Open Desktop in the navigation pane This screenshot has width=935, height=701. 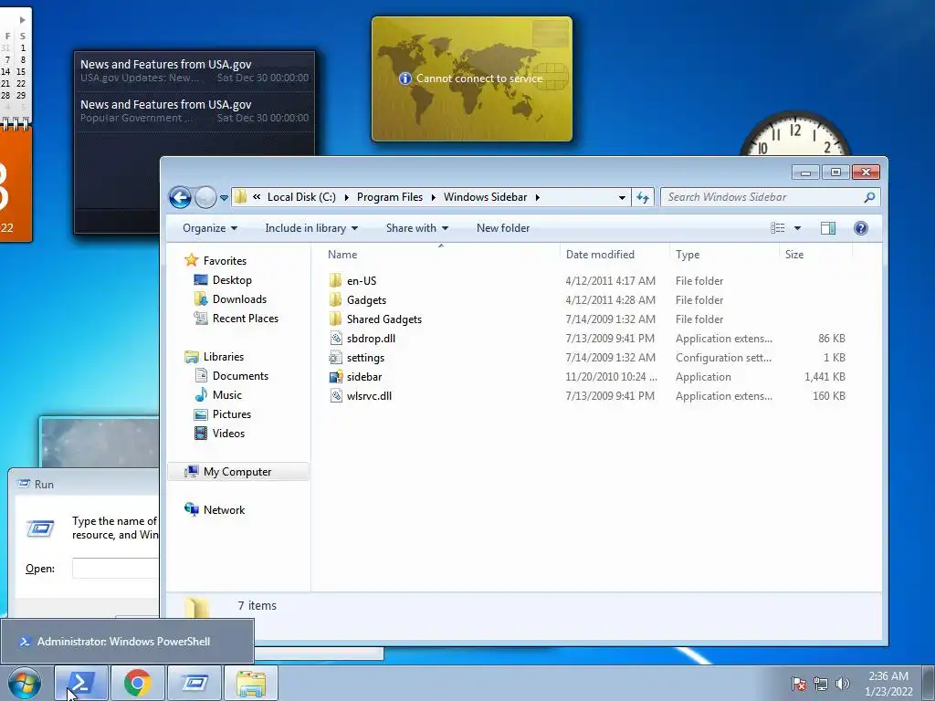tap(232, 280)
